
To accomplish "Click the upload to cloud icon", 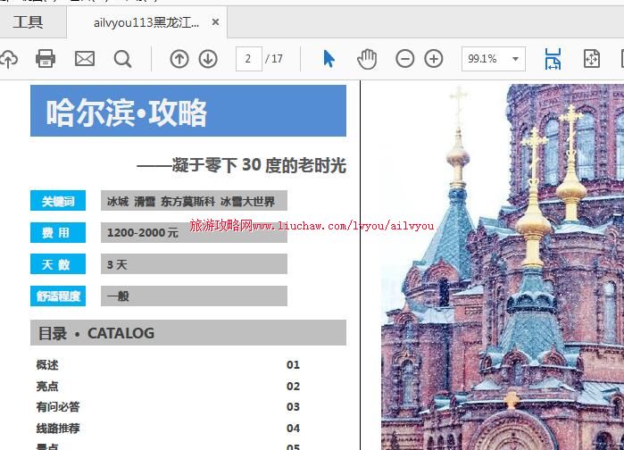I will click(7, 59).
